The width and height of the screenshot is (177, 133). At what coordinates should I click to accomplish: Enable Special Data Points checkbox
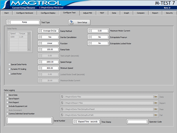click(9, 64)
